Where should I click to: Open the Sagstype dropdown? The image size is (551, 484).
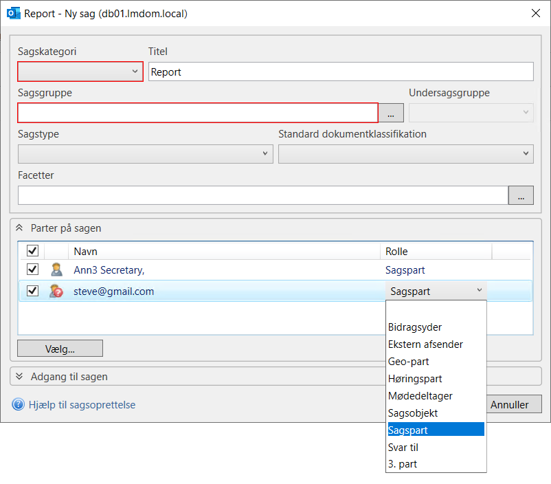(145, 154)
